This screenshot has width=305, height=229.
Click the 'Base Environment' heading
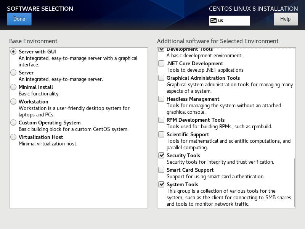pyautogui.click(x=33, y=41)
